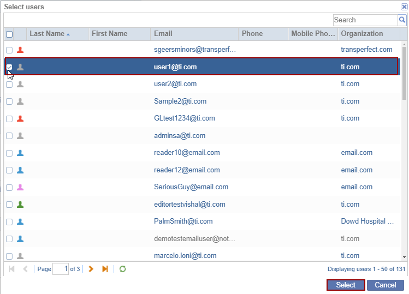Image resolution: width=409 pixels, height=294 pixels.
Task: Go to next page arrow
Action: point(91,269)
